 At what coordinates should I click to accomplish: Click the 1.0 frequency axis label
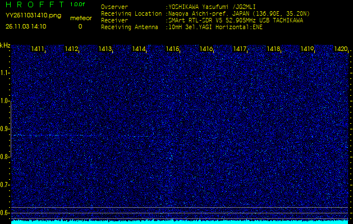click(x=5, y=101)
